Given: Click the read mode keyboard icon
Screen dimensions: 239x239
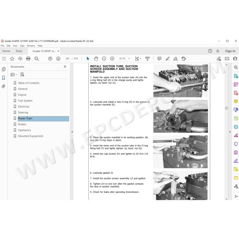Looking at the screenshot, I should pyautogui.click(x=147, y=59).
